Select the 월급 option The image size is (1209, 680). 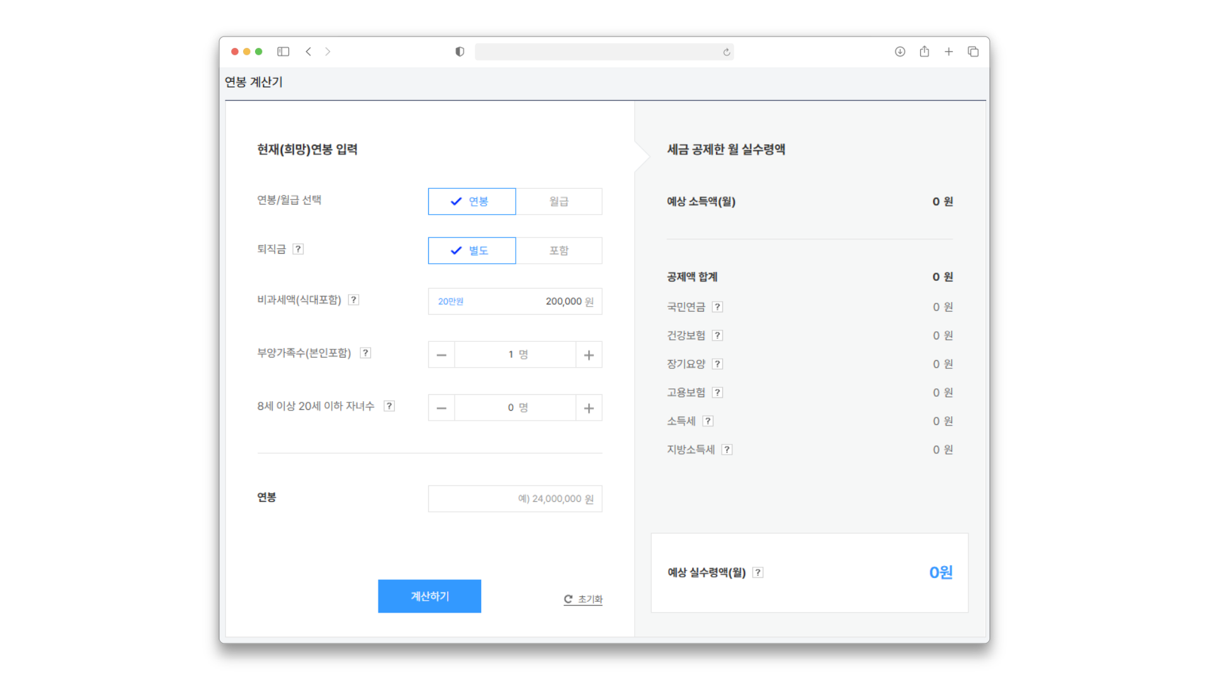click(x=559, y=201)
